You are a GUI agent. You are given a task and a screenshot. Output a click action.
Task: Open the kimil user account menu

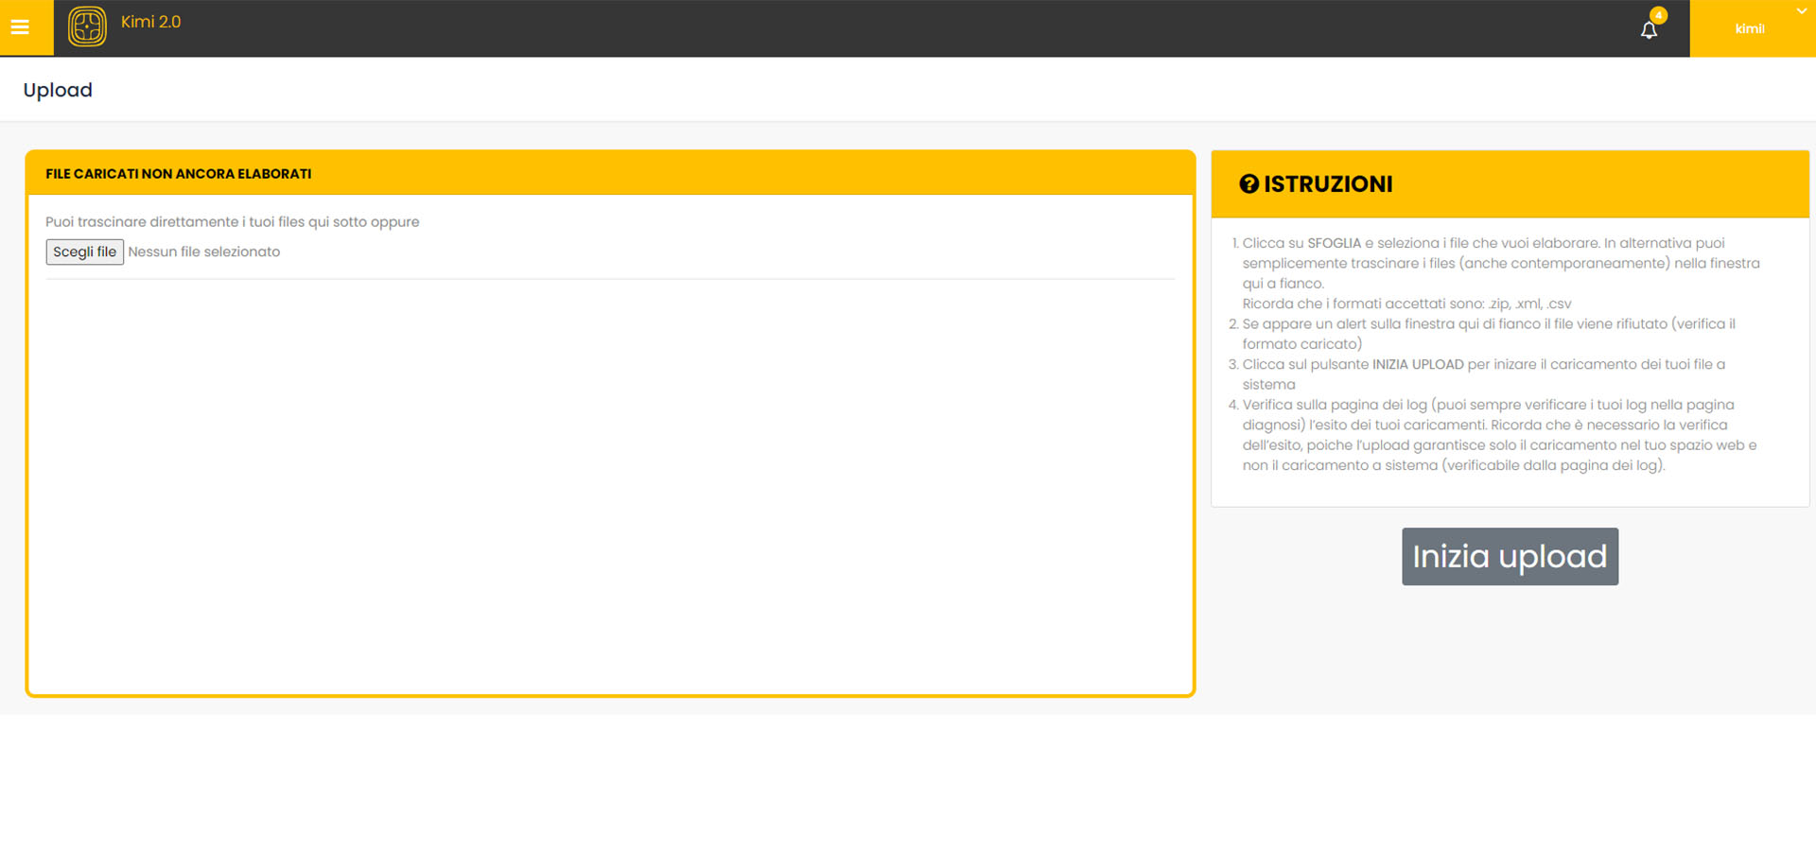coord(1749,29)
